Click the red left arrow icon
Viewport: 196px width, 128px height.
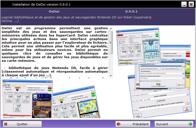tap(118, 124)
